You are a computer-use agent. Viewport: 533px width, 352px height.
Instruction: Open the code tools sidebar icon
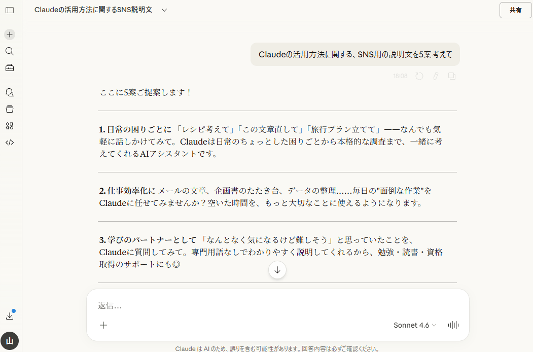[x=9, y=142]
